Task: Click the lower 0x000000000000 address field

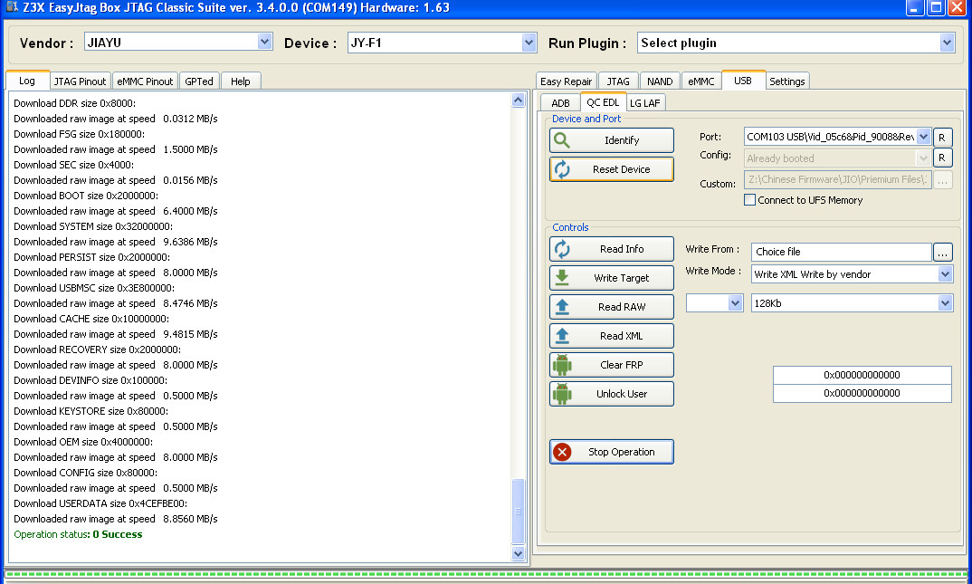Action: 862,393
